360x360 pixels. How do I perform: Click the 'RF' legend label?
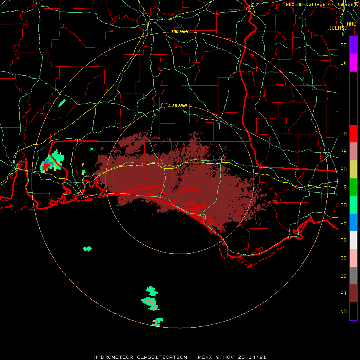pos(343,45)
